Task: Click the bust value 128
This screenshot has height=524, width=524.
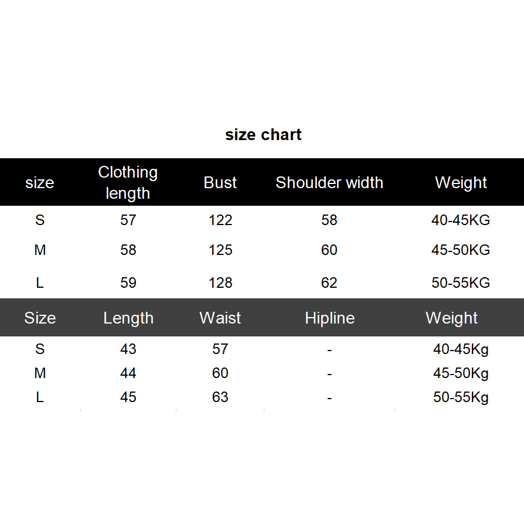Action: [x=220, y=283]
